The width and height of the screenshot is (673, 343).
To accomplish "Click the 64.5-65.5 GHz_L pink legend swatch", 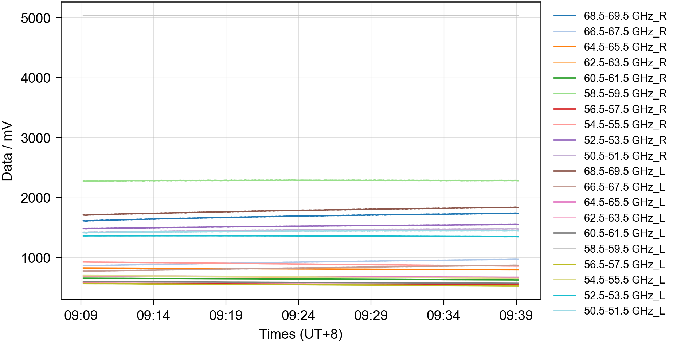I will pos(564,202).
